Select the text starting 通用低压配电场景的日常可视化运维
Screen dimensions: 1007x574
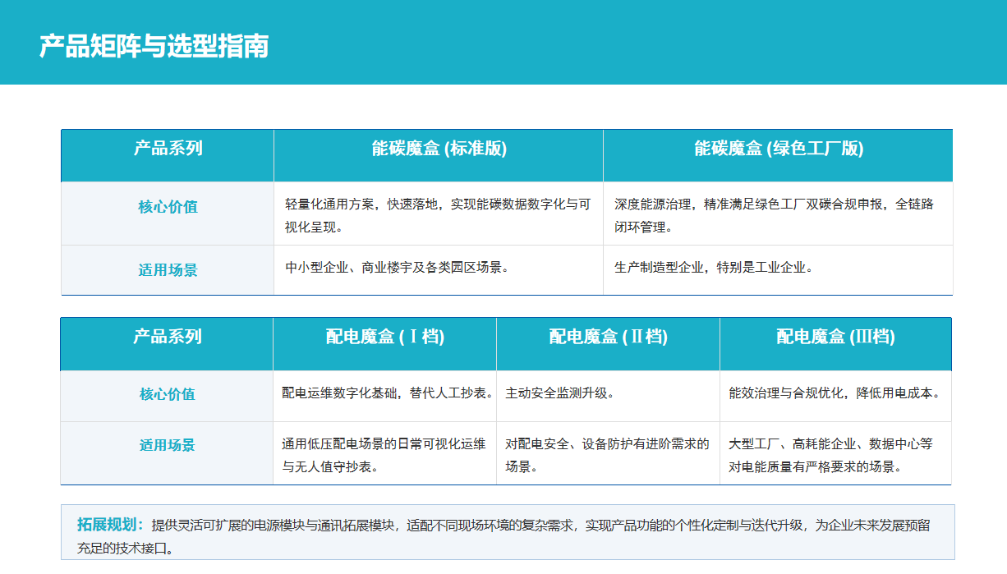(384, 455)
